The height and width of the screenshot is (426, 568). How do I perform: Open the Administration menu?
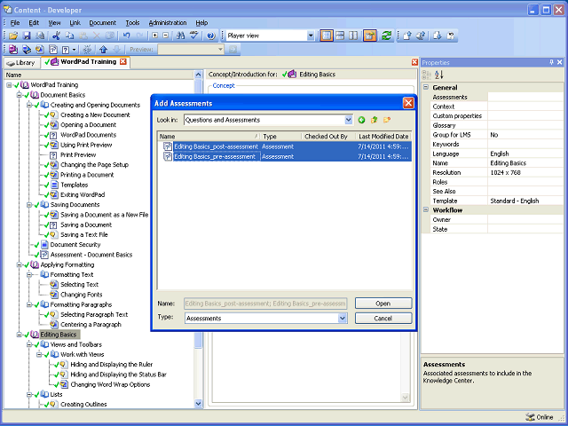(168, 23)
